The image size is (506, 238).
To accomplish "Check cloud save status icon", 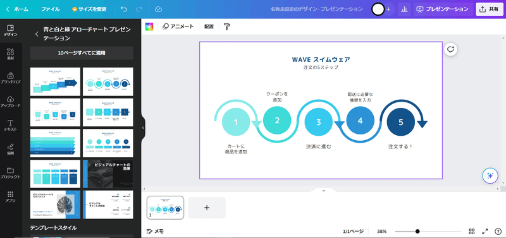I will point(158,9).
